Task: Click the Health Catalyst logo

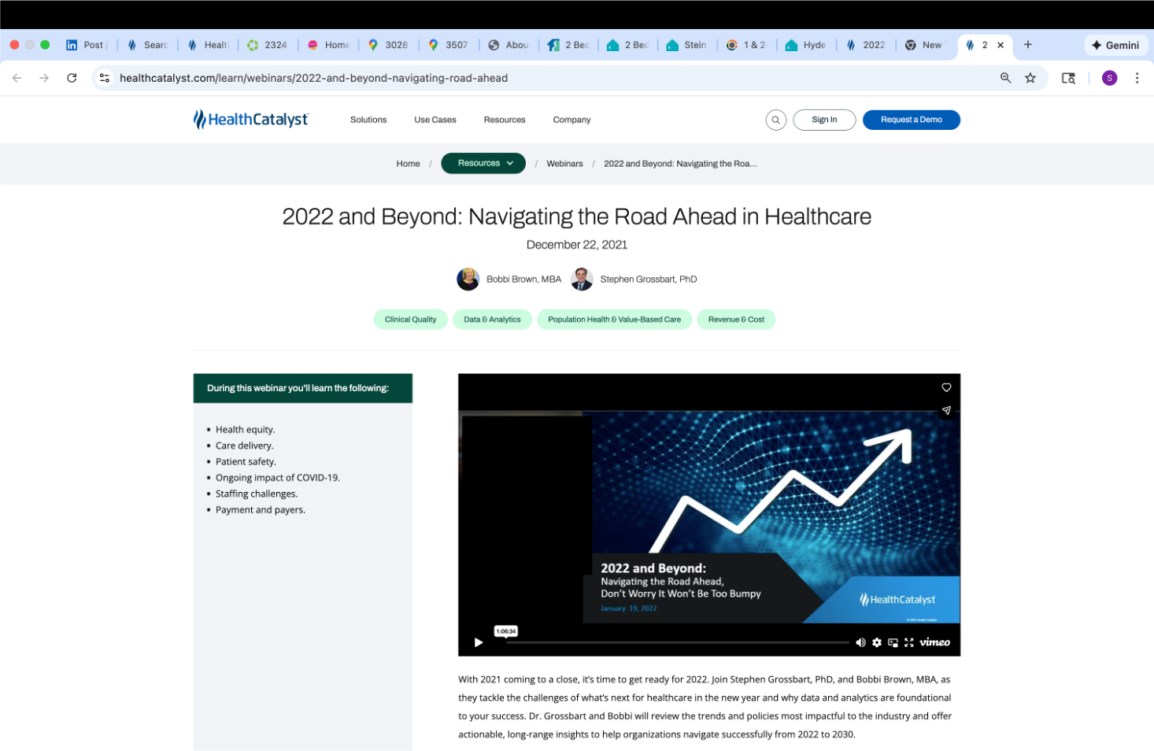Action: (251, 120)
